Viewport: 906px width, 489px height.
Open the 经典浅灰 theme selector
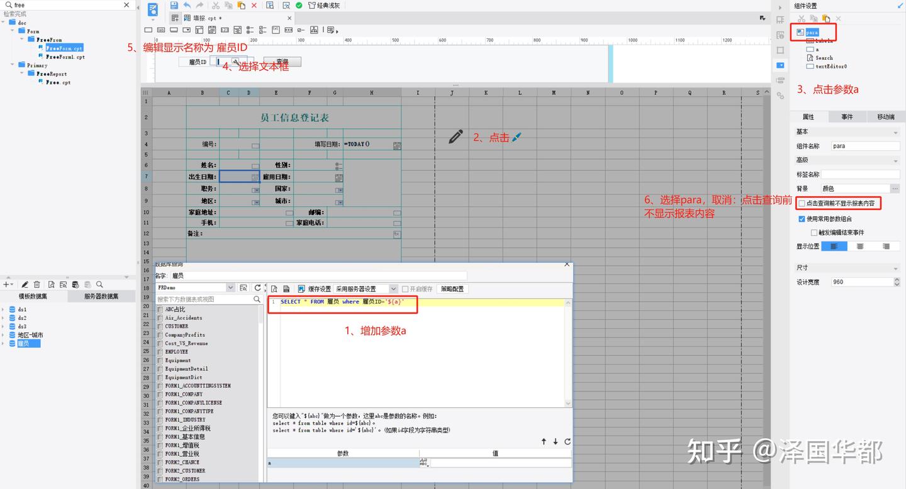[x=323, y=5]
